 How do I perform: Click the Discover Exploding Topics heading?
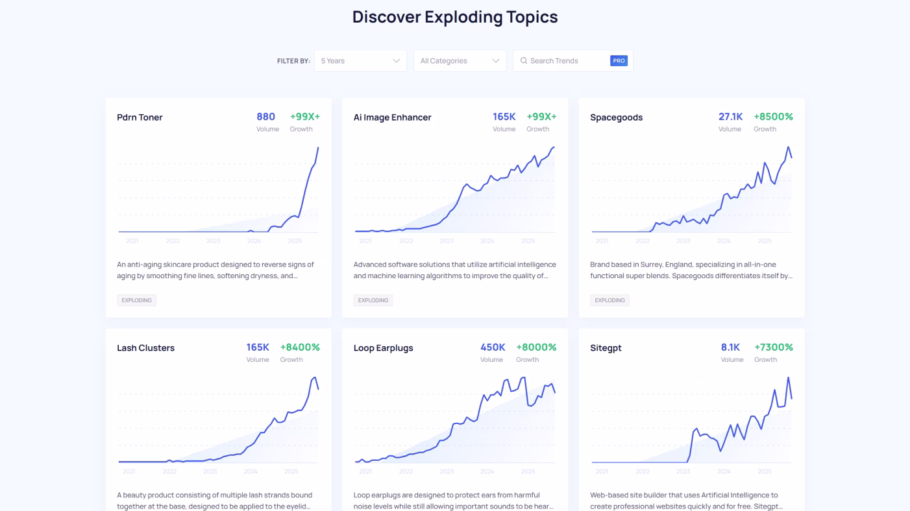point(454,17)
